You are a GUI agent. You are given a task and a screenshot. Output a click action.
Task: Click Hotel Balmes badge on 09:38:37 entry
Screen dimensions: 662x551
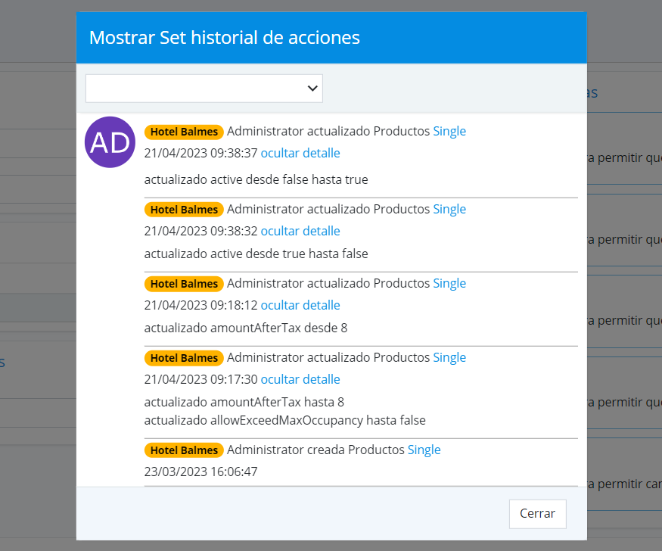click(x=184, y=132)
